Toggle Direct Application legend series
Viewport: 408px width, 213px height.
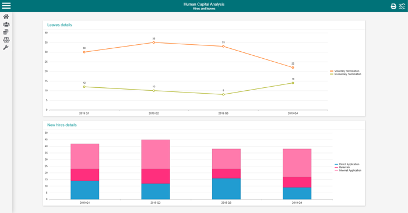click(x=347, y=164)
